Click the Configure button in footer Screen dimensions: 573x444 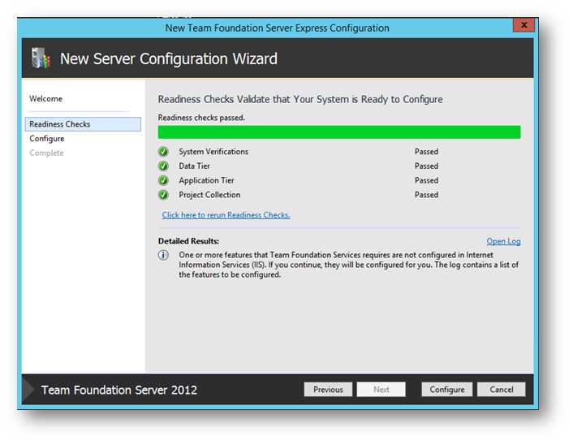coord(446,390)
